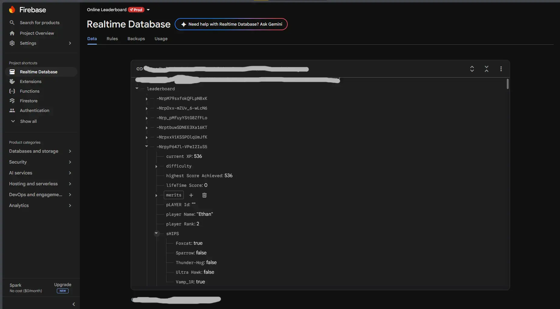Viewport: 560px width, 309px height.
Task: Click the Ask Gemini help button
Action: [x=231, y=24]
